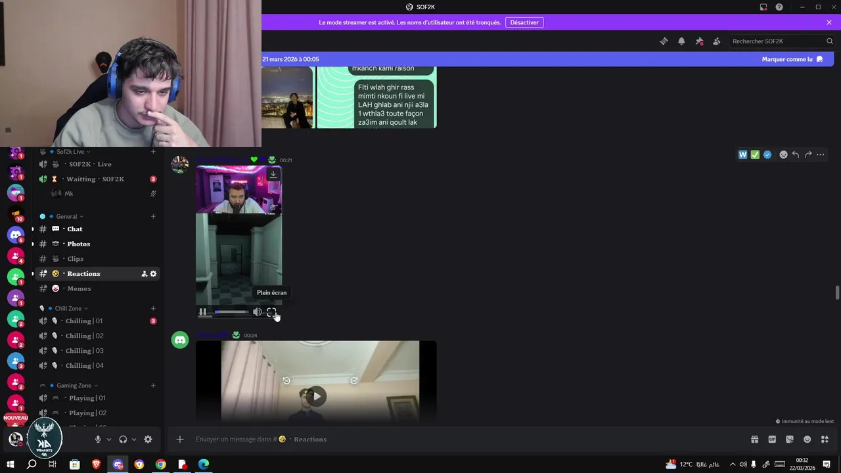Open the GIF picker
This screenshot has height=473, width=841.
click(772, 439)
